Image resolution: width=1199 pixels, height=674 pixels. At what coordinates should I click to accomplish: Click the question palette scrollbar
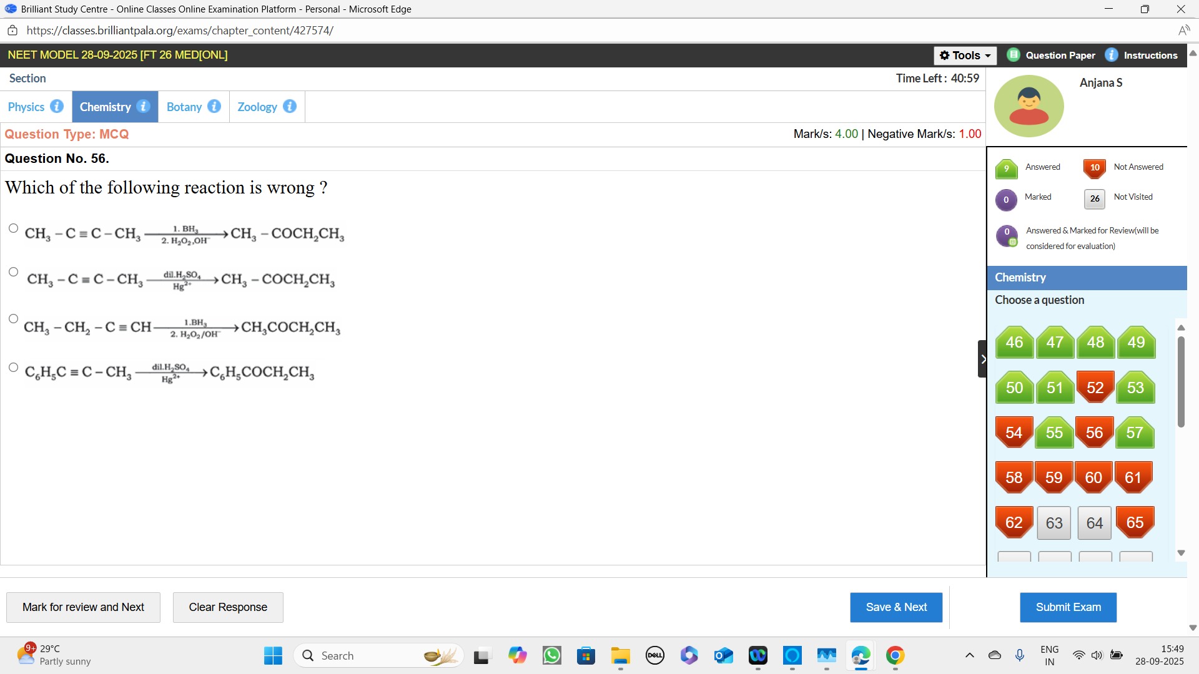1181,382
